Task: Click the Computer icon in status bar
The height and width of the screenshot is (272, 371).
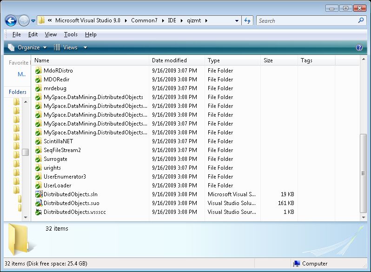Action: [296, 264]
